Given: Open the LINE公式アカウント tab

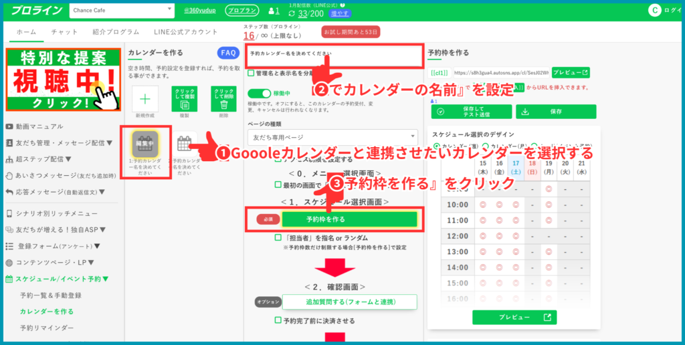Looking at the screenshot, I should coord(186,32).
